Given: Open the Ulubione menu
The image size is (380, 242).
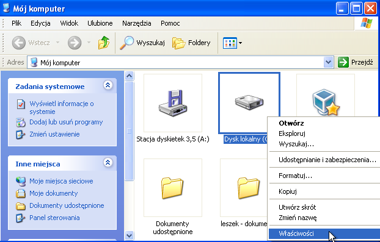Looking at the screenshot, I should tap(100, 23).
